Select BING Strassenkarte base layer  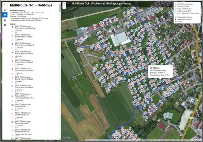pyautogui.click(x=176, y=4)
